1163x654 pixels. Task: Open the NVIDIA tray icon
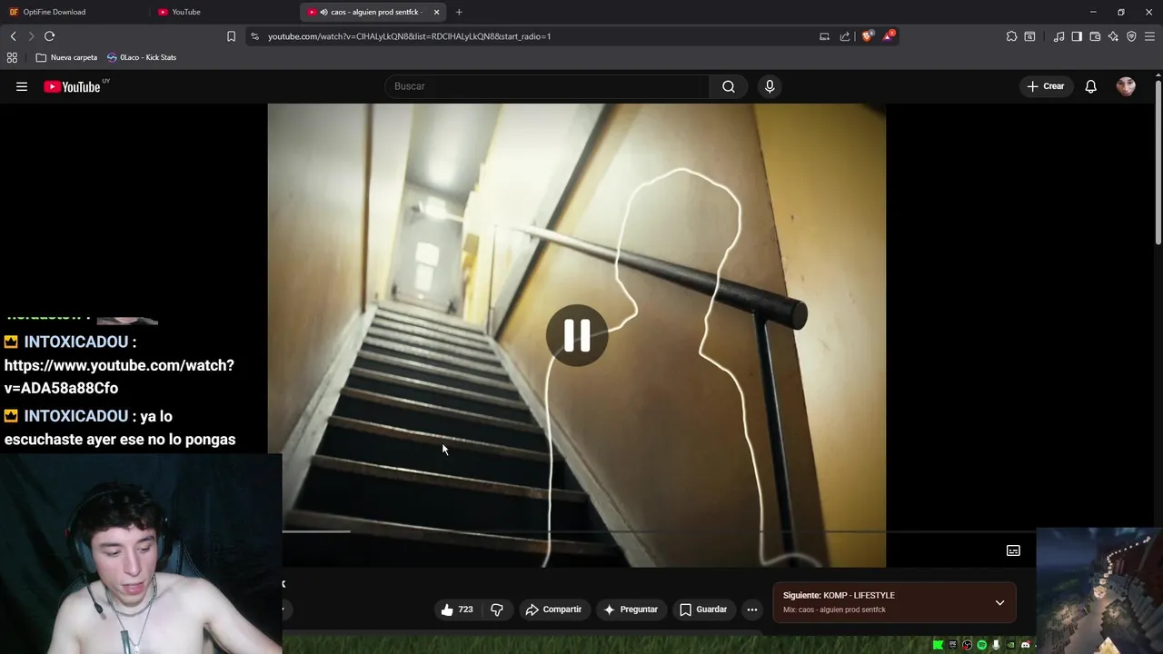coord(1010,645)
